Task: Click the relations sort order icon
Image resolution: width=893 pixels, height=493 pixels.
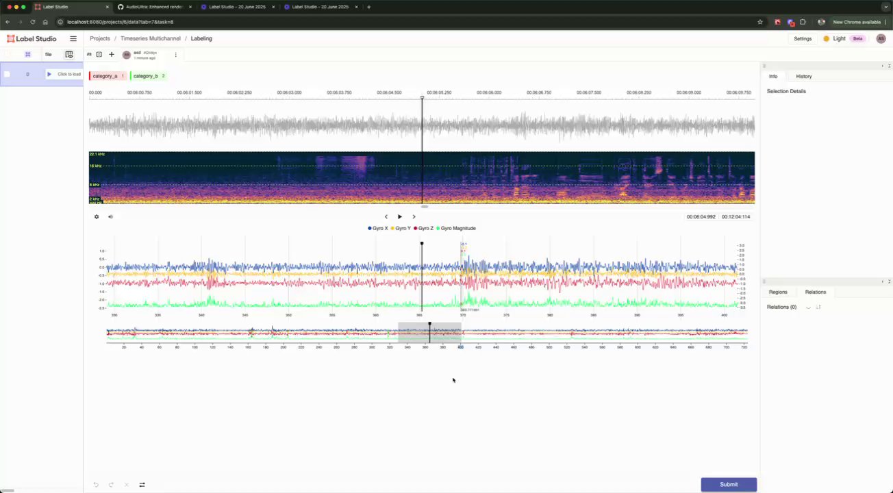Action: [x=818, y=307]
